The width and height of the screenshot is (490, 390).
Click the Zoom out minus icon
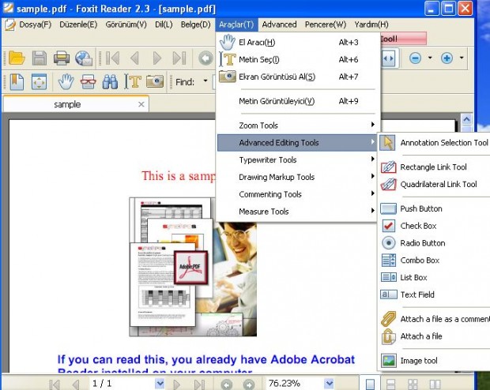point(415,58)
